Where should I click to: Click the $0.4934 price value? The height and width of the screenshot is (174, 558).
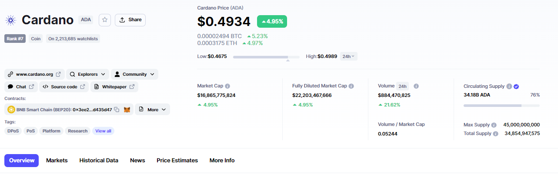[224, 21]
